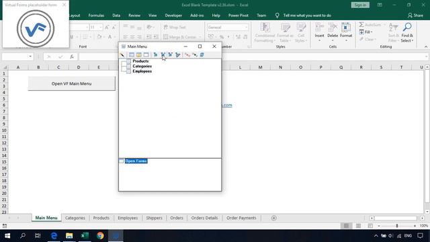Open the Conditional Formatting ribbon command

coord(265,33)
